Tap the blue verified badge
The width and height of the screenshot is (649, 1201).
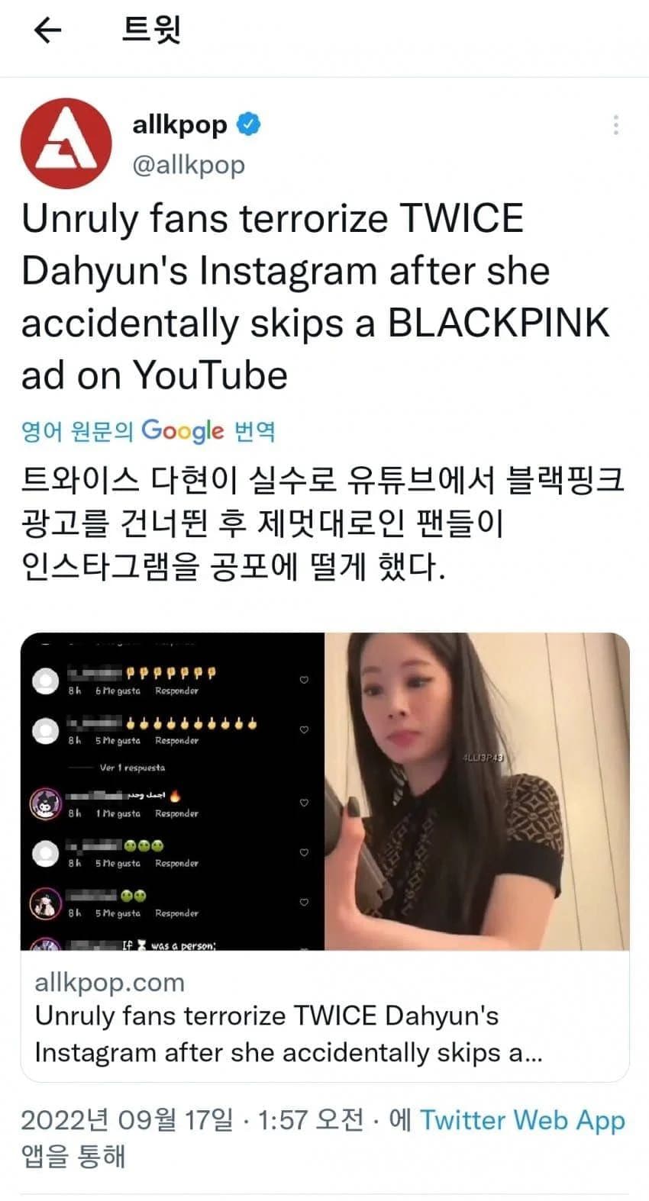click(x=249, y=124)
